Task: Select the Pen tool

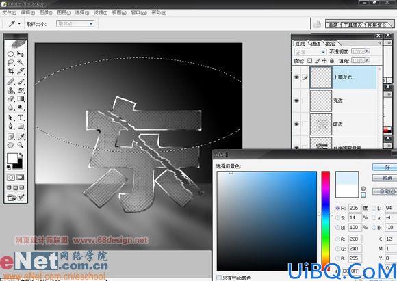Action: 10,126
